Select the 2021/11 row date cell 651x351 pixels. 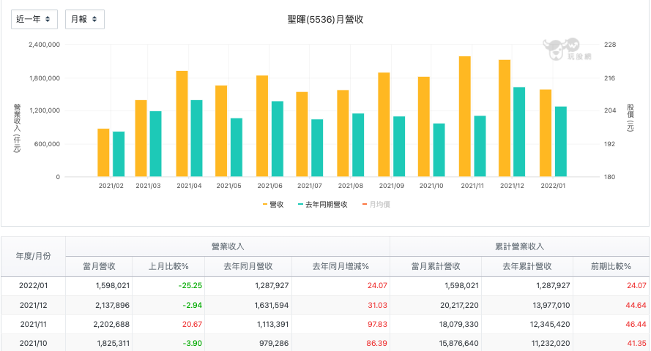pos(33,324)
